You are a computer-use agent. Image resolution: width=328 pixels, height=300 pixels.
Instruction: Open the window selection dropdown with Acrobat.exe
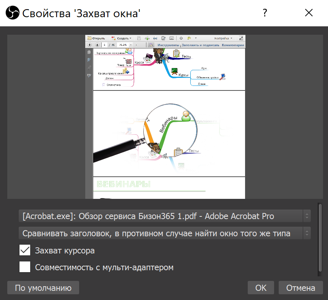(x=164, y=216)
